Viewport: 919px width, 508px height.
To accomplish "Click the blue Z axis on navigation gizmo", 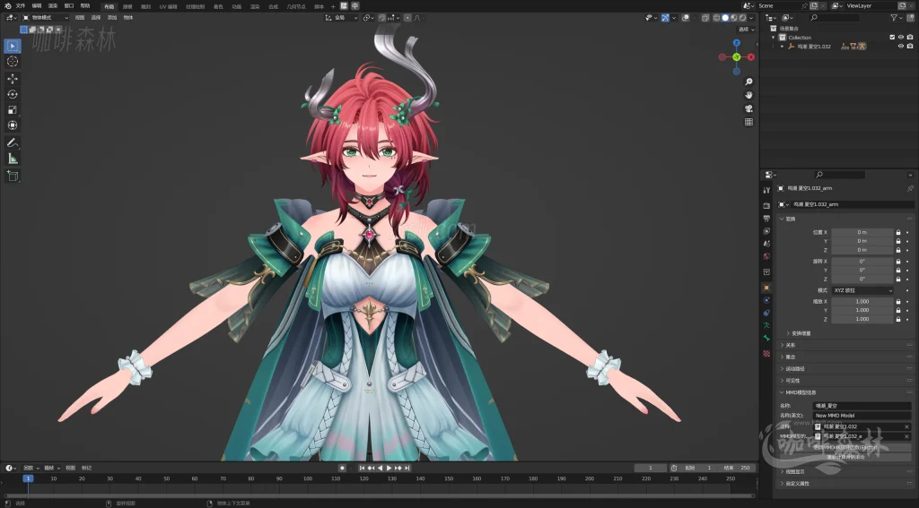I will 737,43.
